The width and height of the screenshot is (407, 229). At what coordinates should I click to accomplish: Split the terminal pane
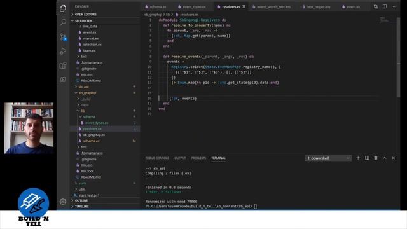367,158
